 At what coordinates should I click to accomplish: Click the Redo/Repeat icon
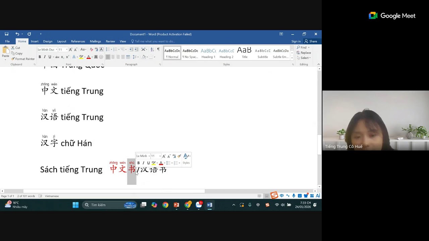[29, 34]
